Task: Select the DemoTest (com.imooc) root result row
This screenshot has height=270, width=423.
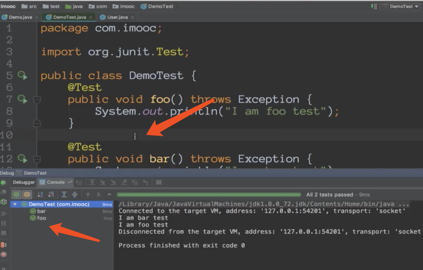Action: tap(61, 204)
